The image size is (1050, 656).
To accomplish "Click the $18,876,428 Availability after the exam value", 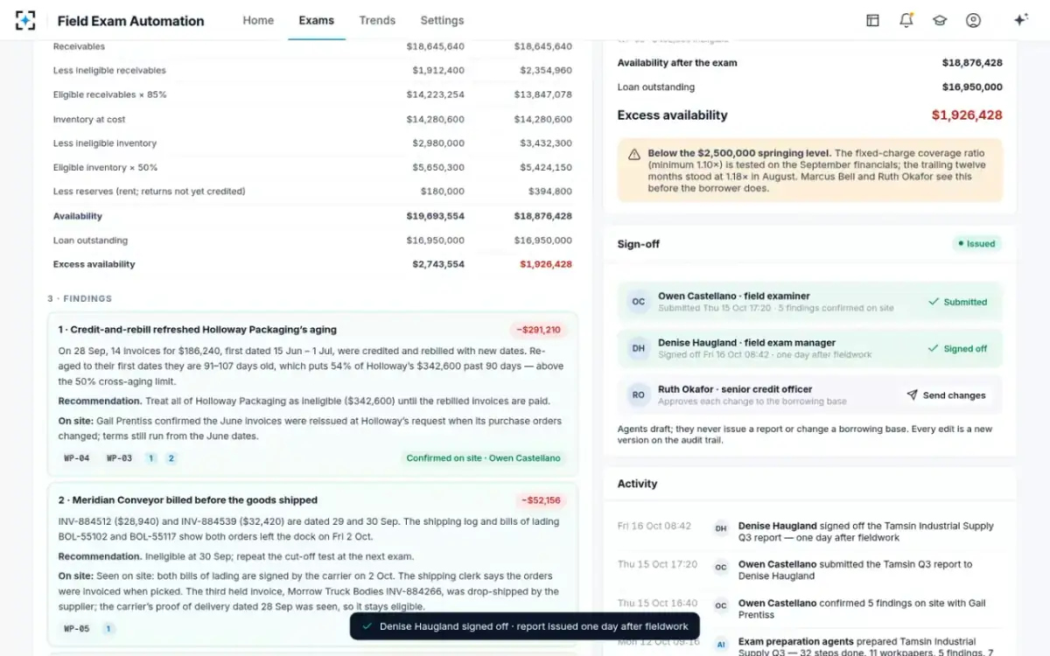I will (972, 63).
